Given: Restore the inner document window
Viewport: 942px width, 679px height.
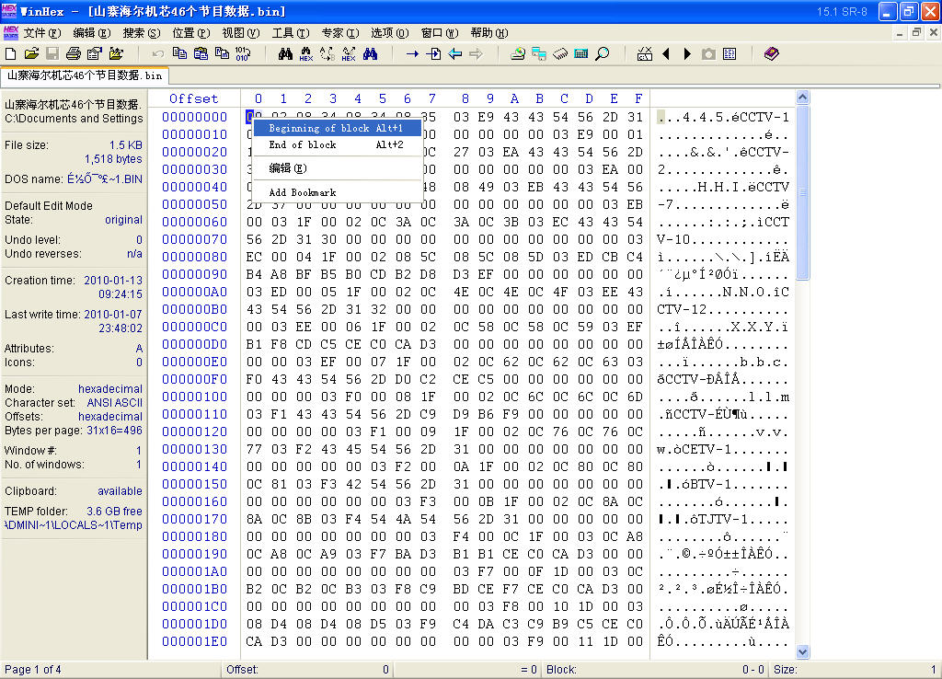Looking at the screenshot, I should pos(916,32).
